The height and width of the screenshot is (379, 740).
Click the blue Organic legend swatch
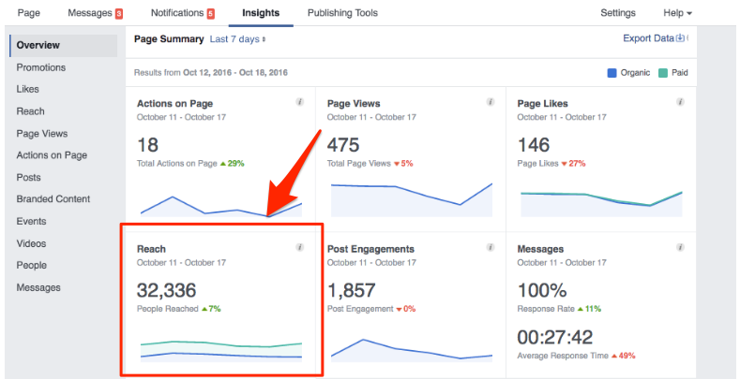click(612, 72)
